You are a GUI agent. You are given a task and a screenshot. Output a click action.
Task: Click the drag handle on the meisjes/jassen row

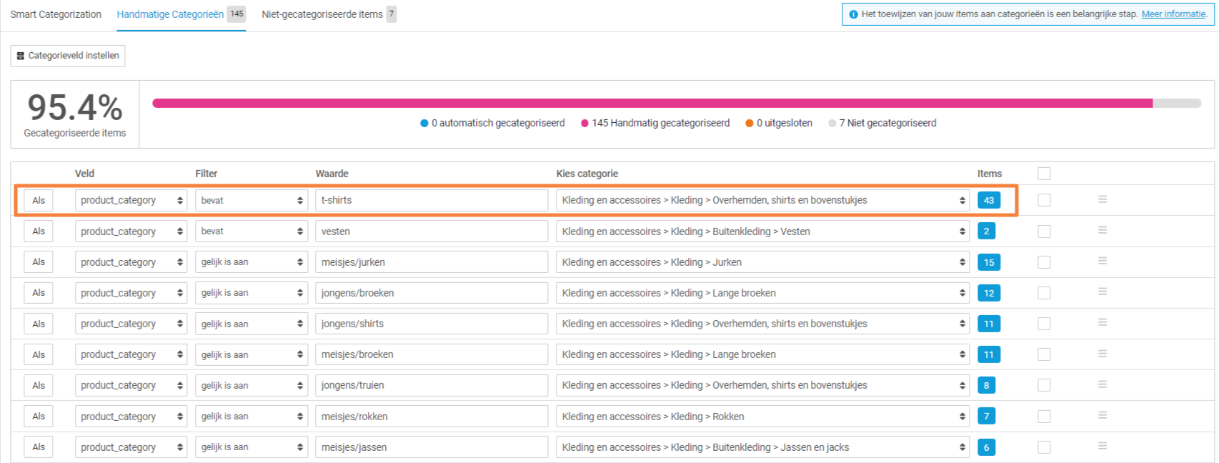(x=1102, y=446)
